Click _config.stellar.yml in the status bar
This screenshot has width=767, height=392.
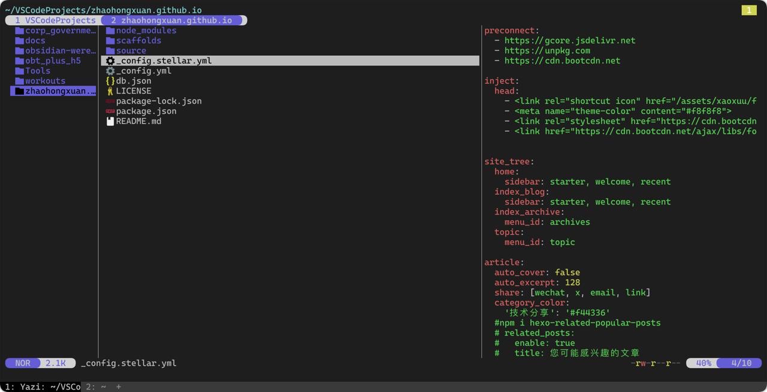point(129,363)
